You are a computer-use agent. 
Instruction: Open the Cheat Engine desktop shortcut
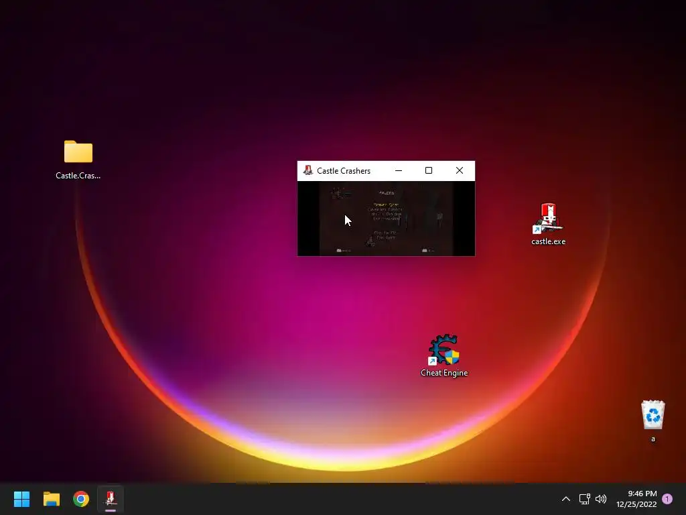[444, 355]
